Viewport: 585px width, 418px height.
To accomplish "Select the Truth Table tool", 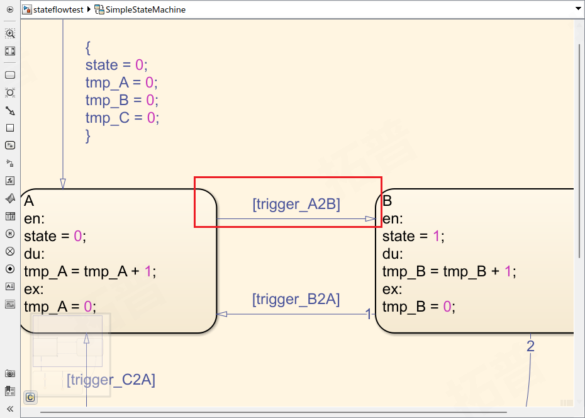I will coord(9,216).
